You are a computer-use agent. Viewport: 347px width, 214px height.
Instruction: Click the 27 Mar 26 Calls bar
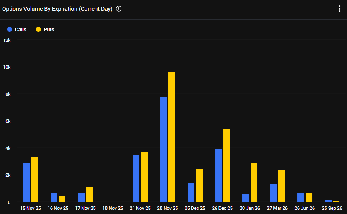[x=273, y=193]
